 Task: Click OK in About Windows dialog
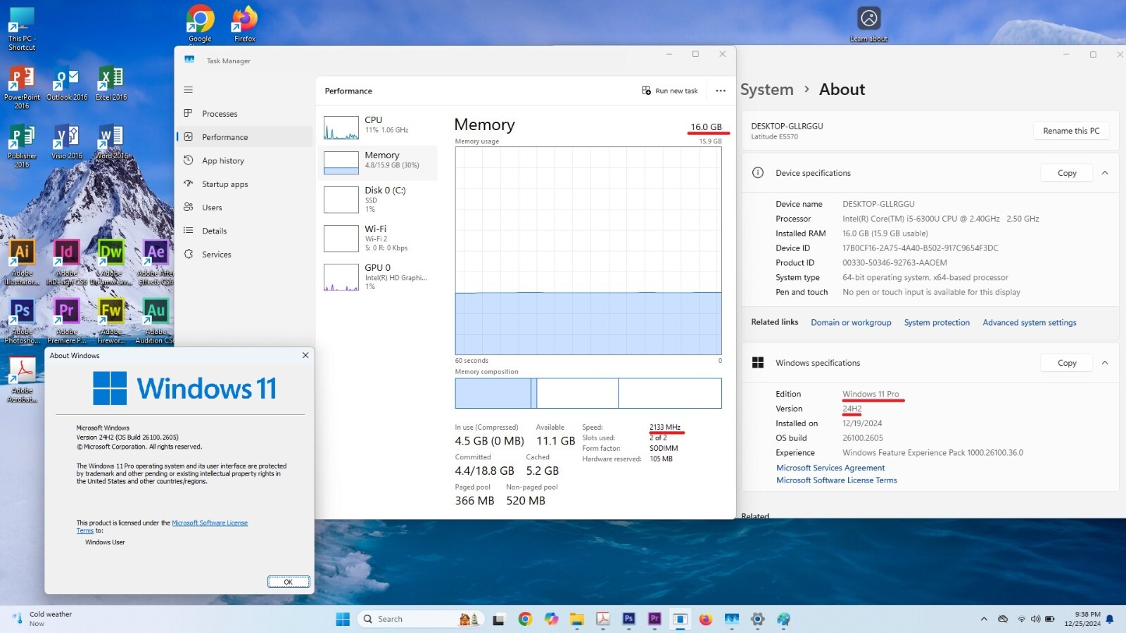[x=289, y=582]
